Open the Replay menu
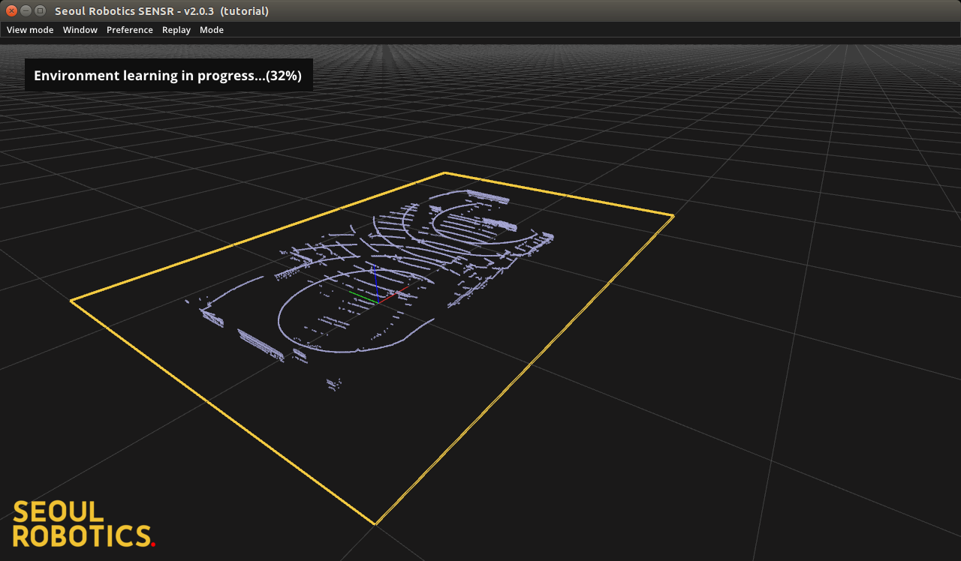This screenshot has width=961, height=561. 176,30
